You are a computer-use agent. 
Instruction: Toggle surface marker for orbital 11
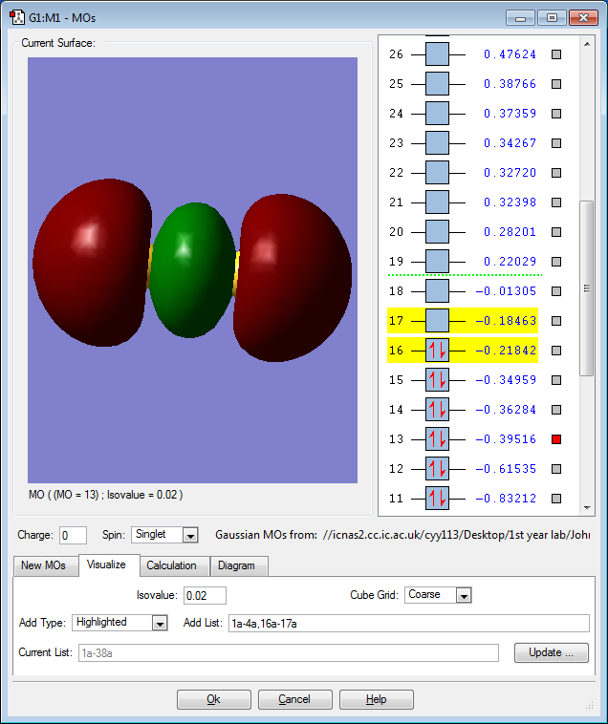[x=556, y=499]
